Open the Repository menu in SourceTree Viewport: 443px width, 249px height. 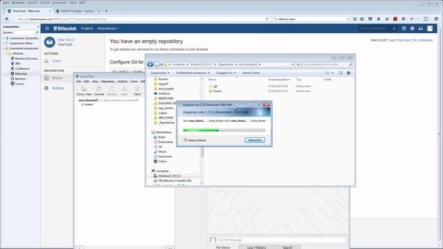pos(108,82)
